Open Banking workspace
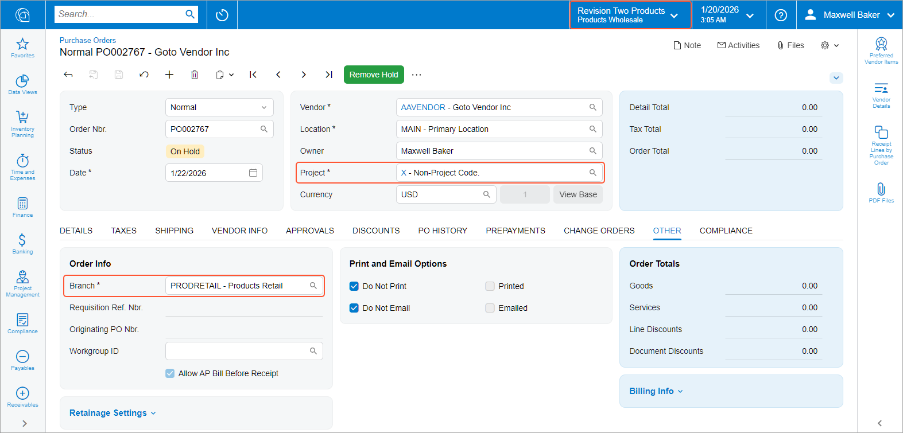This screenshot has width=903, height=433. click(22, 244)
